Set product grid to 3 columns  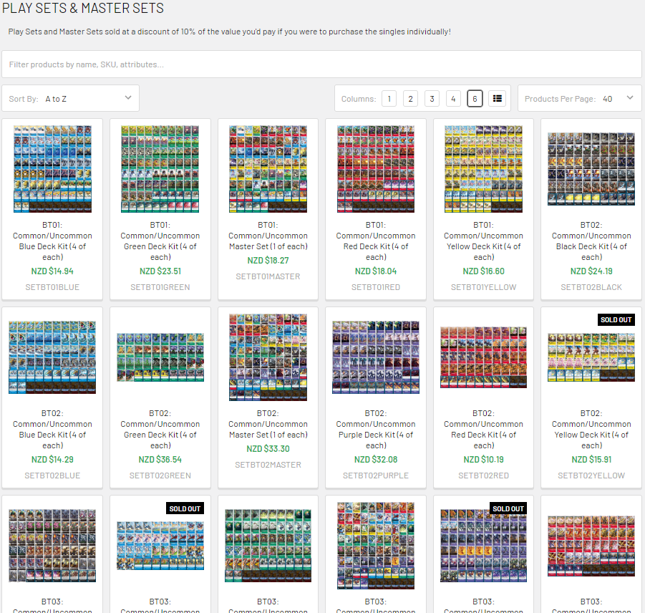pyautogui.click(x=432, y=99)
